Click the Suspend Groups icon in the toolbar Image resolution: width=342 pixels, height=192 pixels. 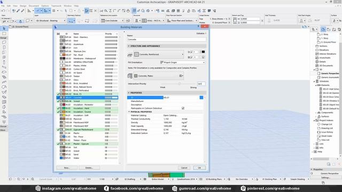coord(87,11)
